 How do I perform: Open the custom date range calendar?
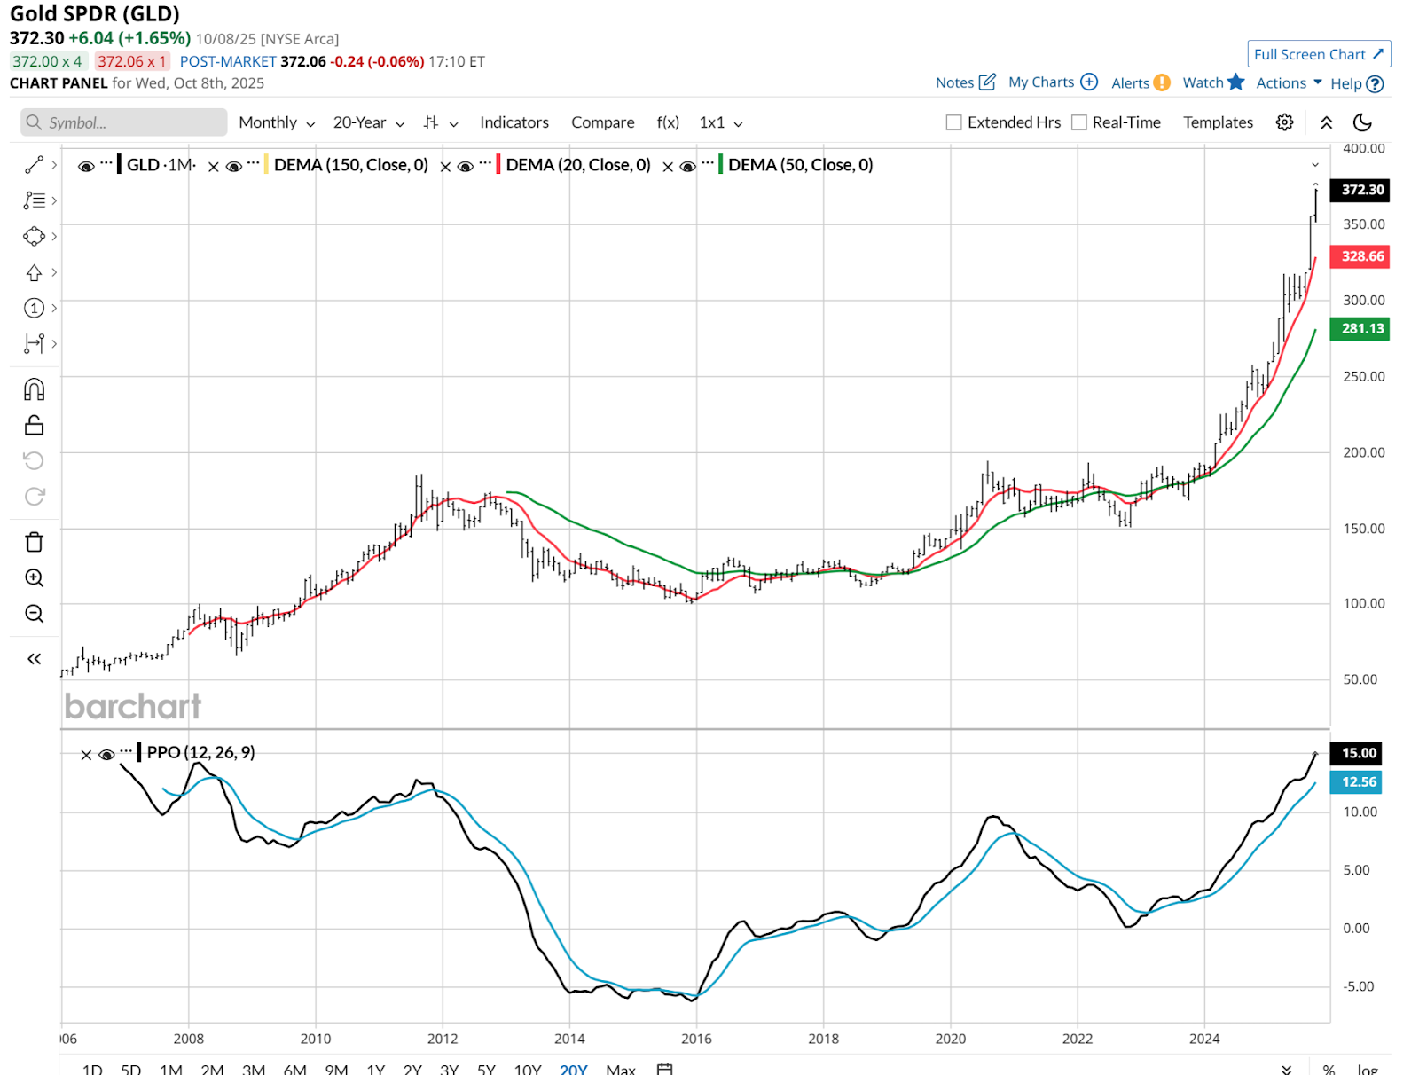pyautogui.click(x=664, y=1069)
